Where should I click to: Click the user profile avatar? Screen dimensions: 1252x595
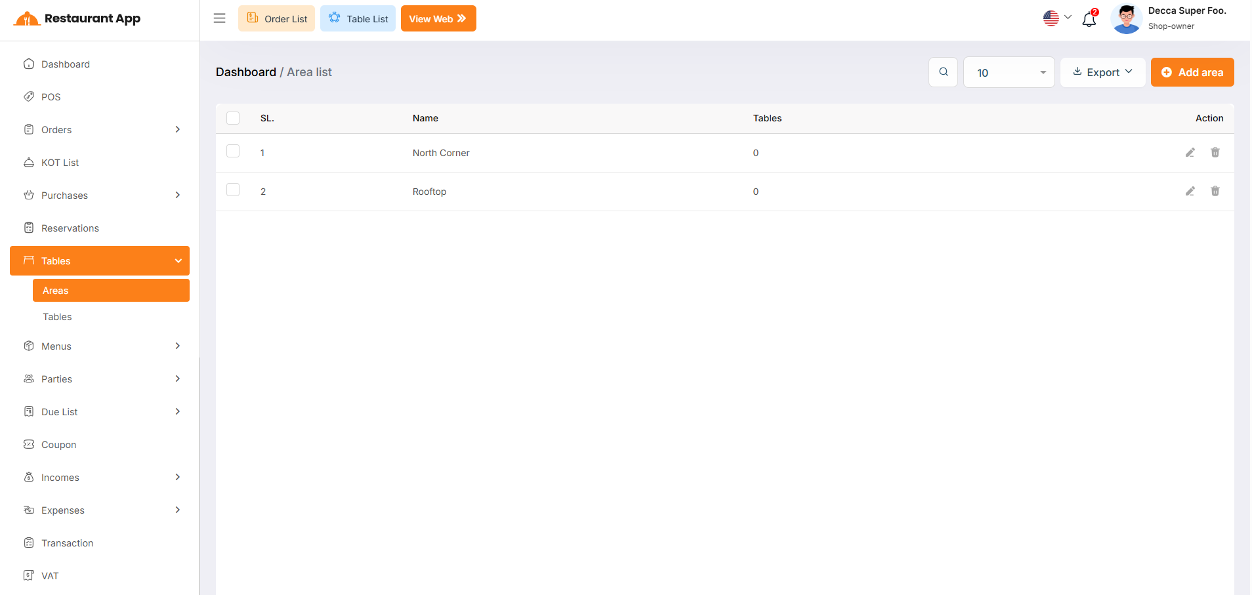(1127, 18)
